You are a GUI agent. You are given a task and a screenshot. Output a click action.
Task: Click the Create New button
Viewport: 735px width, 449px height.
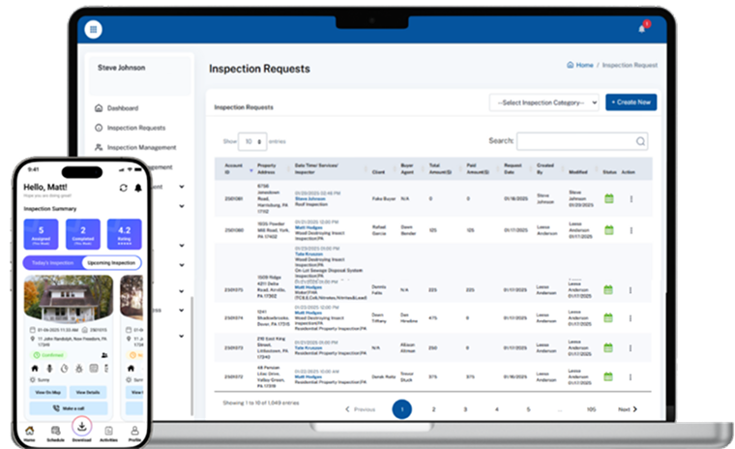pyautogui.click(x=631, y=103)
